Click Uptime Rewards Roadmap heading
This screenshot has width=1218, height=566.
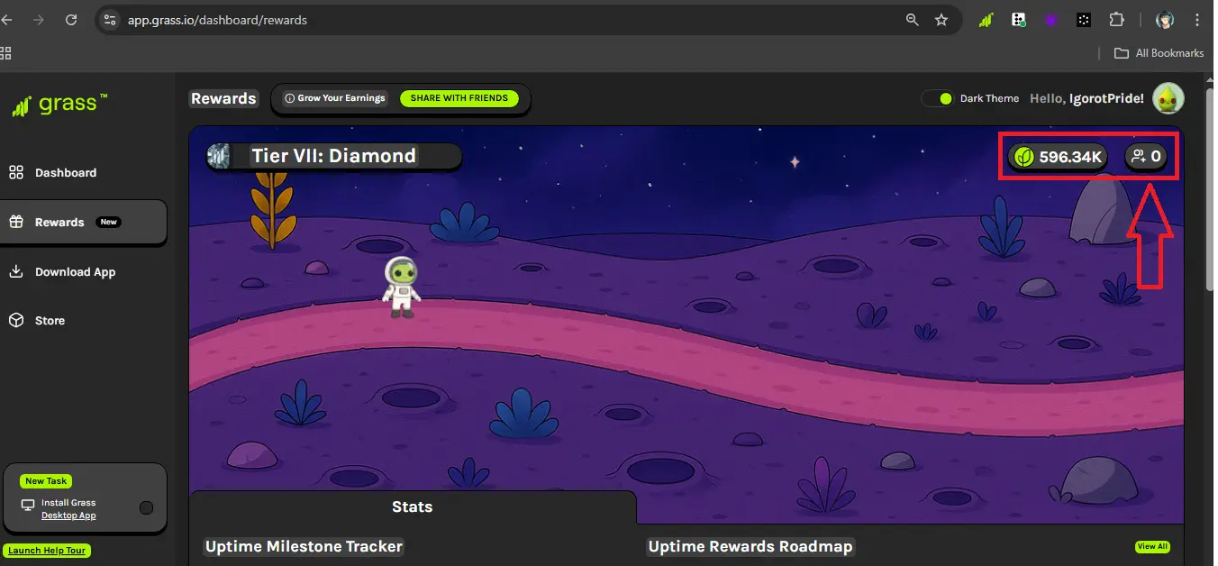750,546
